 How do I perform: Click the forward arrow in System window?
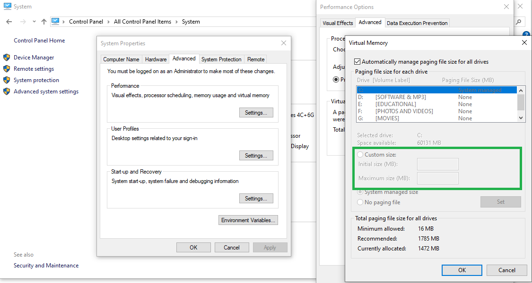(x=23, y=22)
